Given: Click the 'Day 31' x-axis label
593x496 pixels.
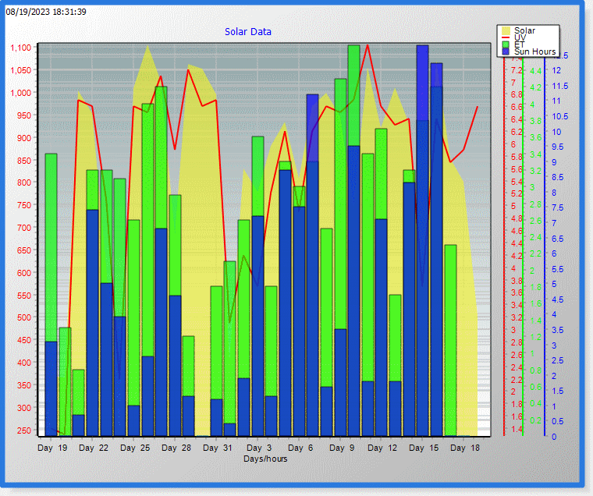Looking at the screenshot, I should click(x=218, y=448).
